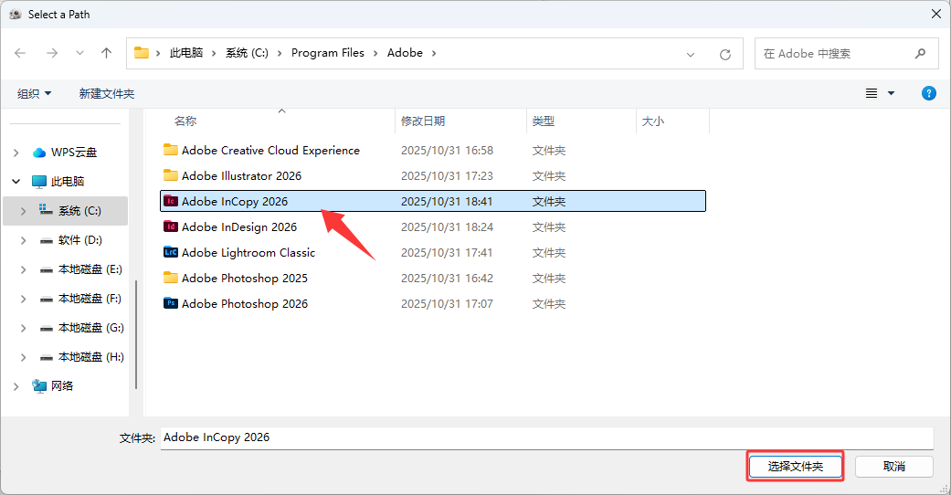
Task: Click the back navigation arrow
Action: click(20, 53)
